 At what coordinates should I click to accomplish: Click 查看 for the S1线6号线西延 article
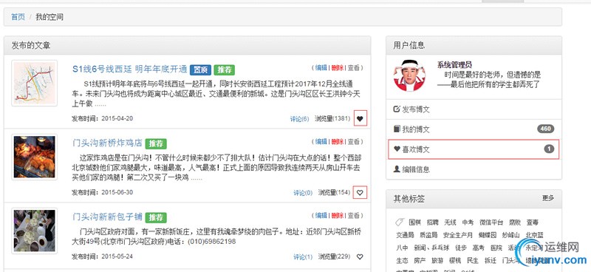354,67
